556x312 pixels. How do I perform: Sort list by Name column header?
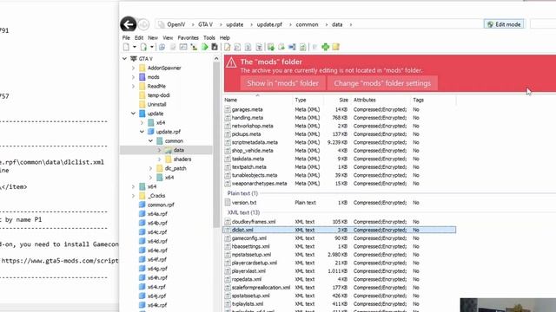click(258, 101)
